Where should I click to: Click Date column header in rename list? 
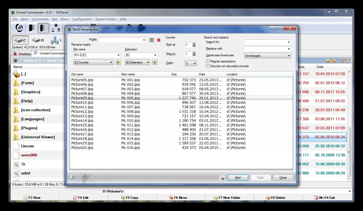[211, 74]
